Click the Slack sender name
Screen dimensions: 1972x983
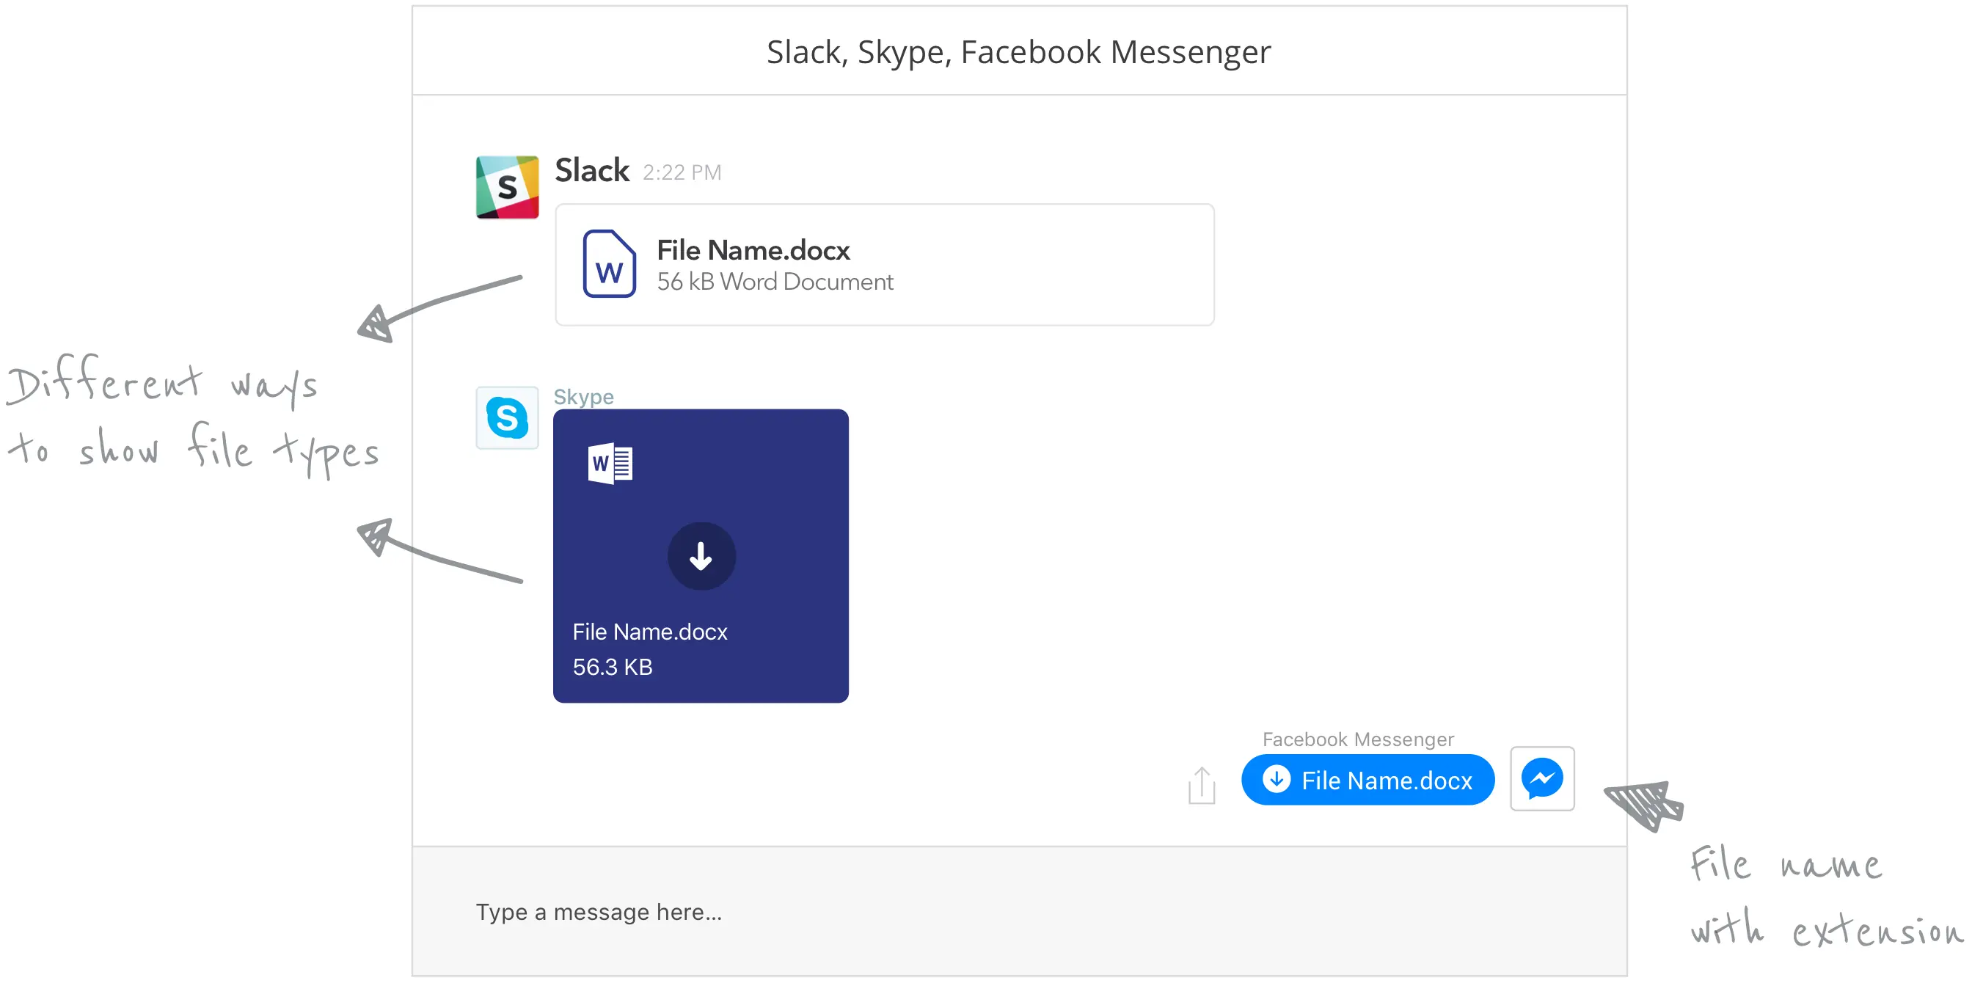pos(592,170)
